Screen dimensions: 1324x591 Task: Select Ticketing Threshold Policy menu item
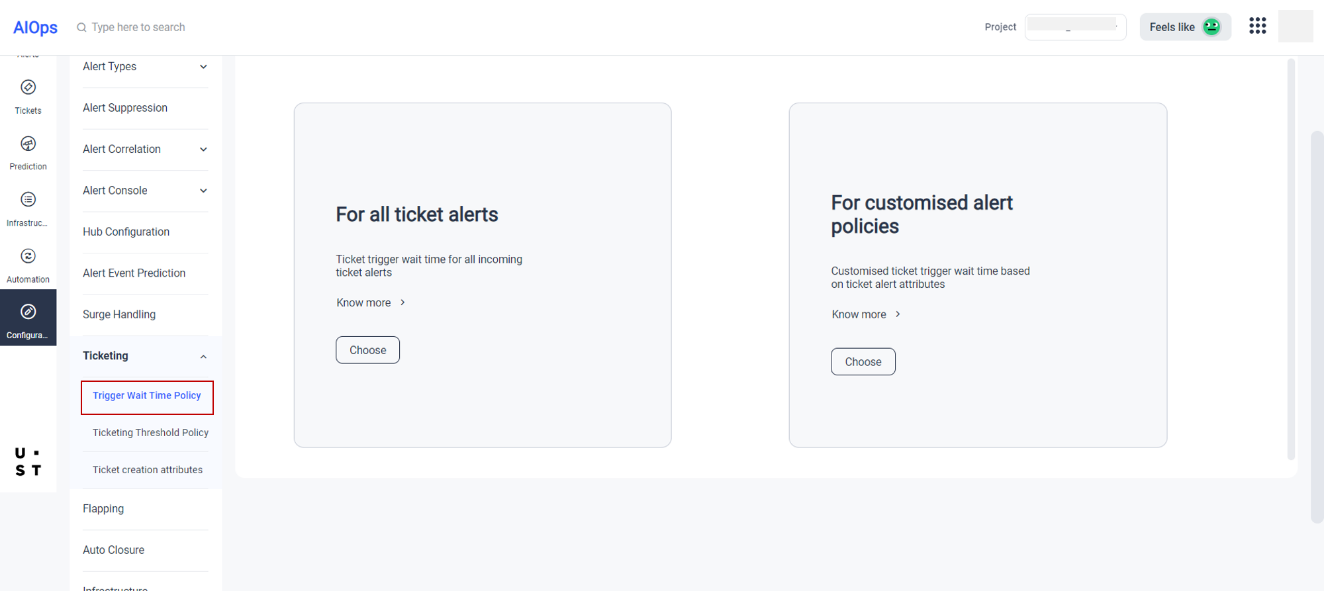click(x=150, y=433)
